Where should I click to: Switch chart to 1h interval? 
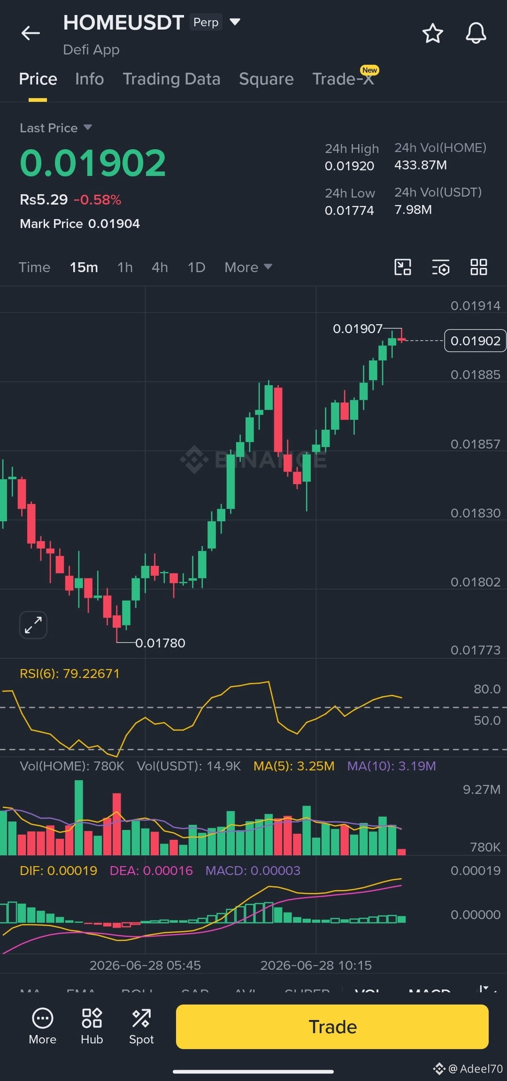click(x=125, y=267)
